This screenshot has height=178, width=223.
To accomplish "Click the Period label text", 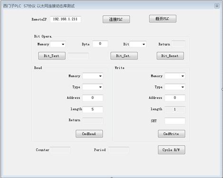I will [x=100, y=150].
